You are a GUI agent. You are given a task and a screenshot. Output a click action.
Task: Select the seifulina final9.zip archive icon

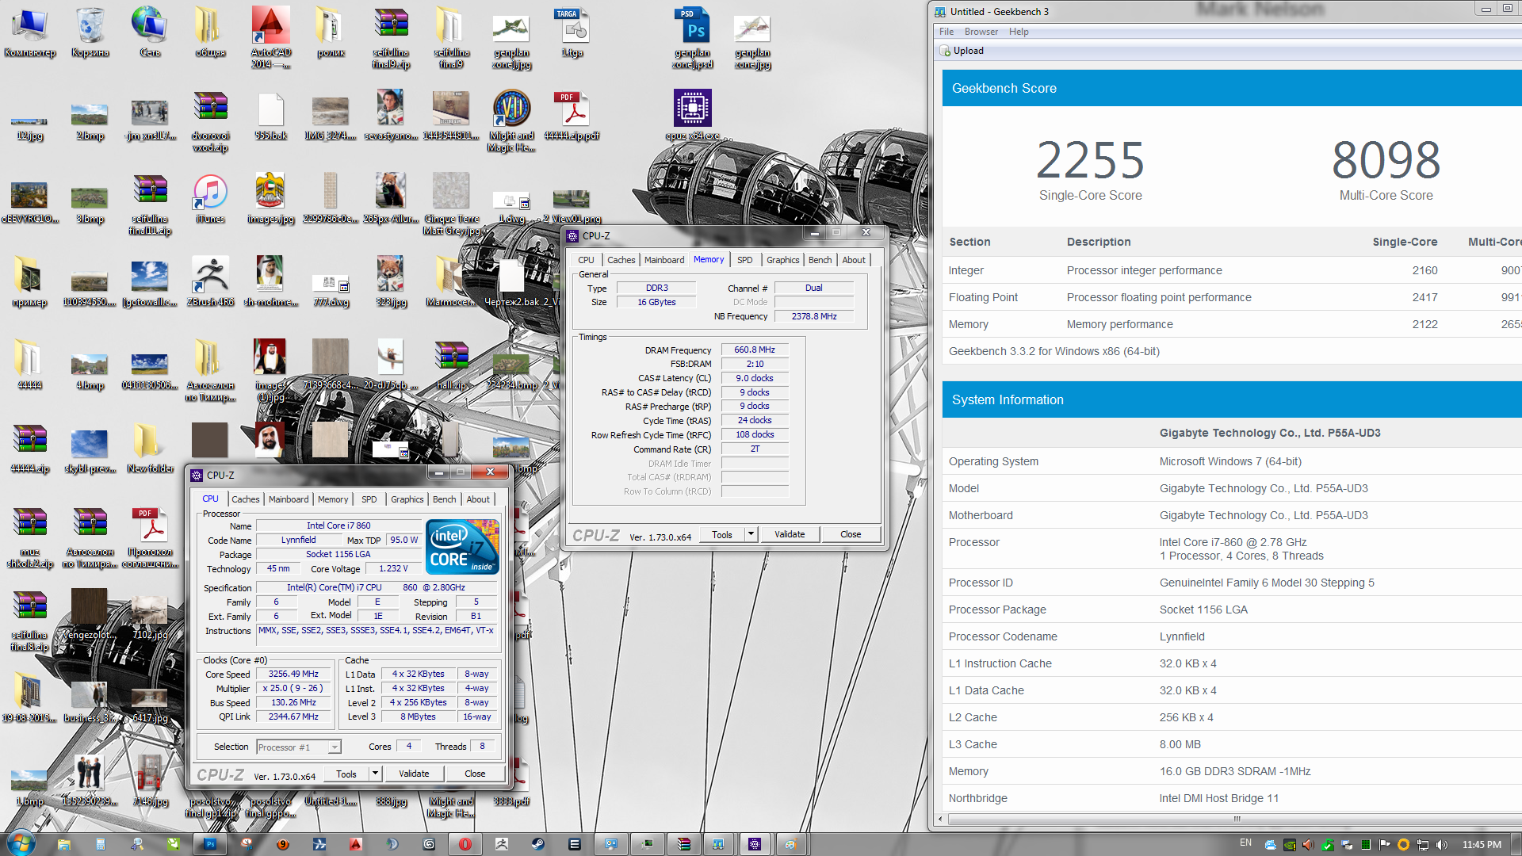391,37
